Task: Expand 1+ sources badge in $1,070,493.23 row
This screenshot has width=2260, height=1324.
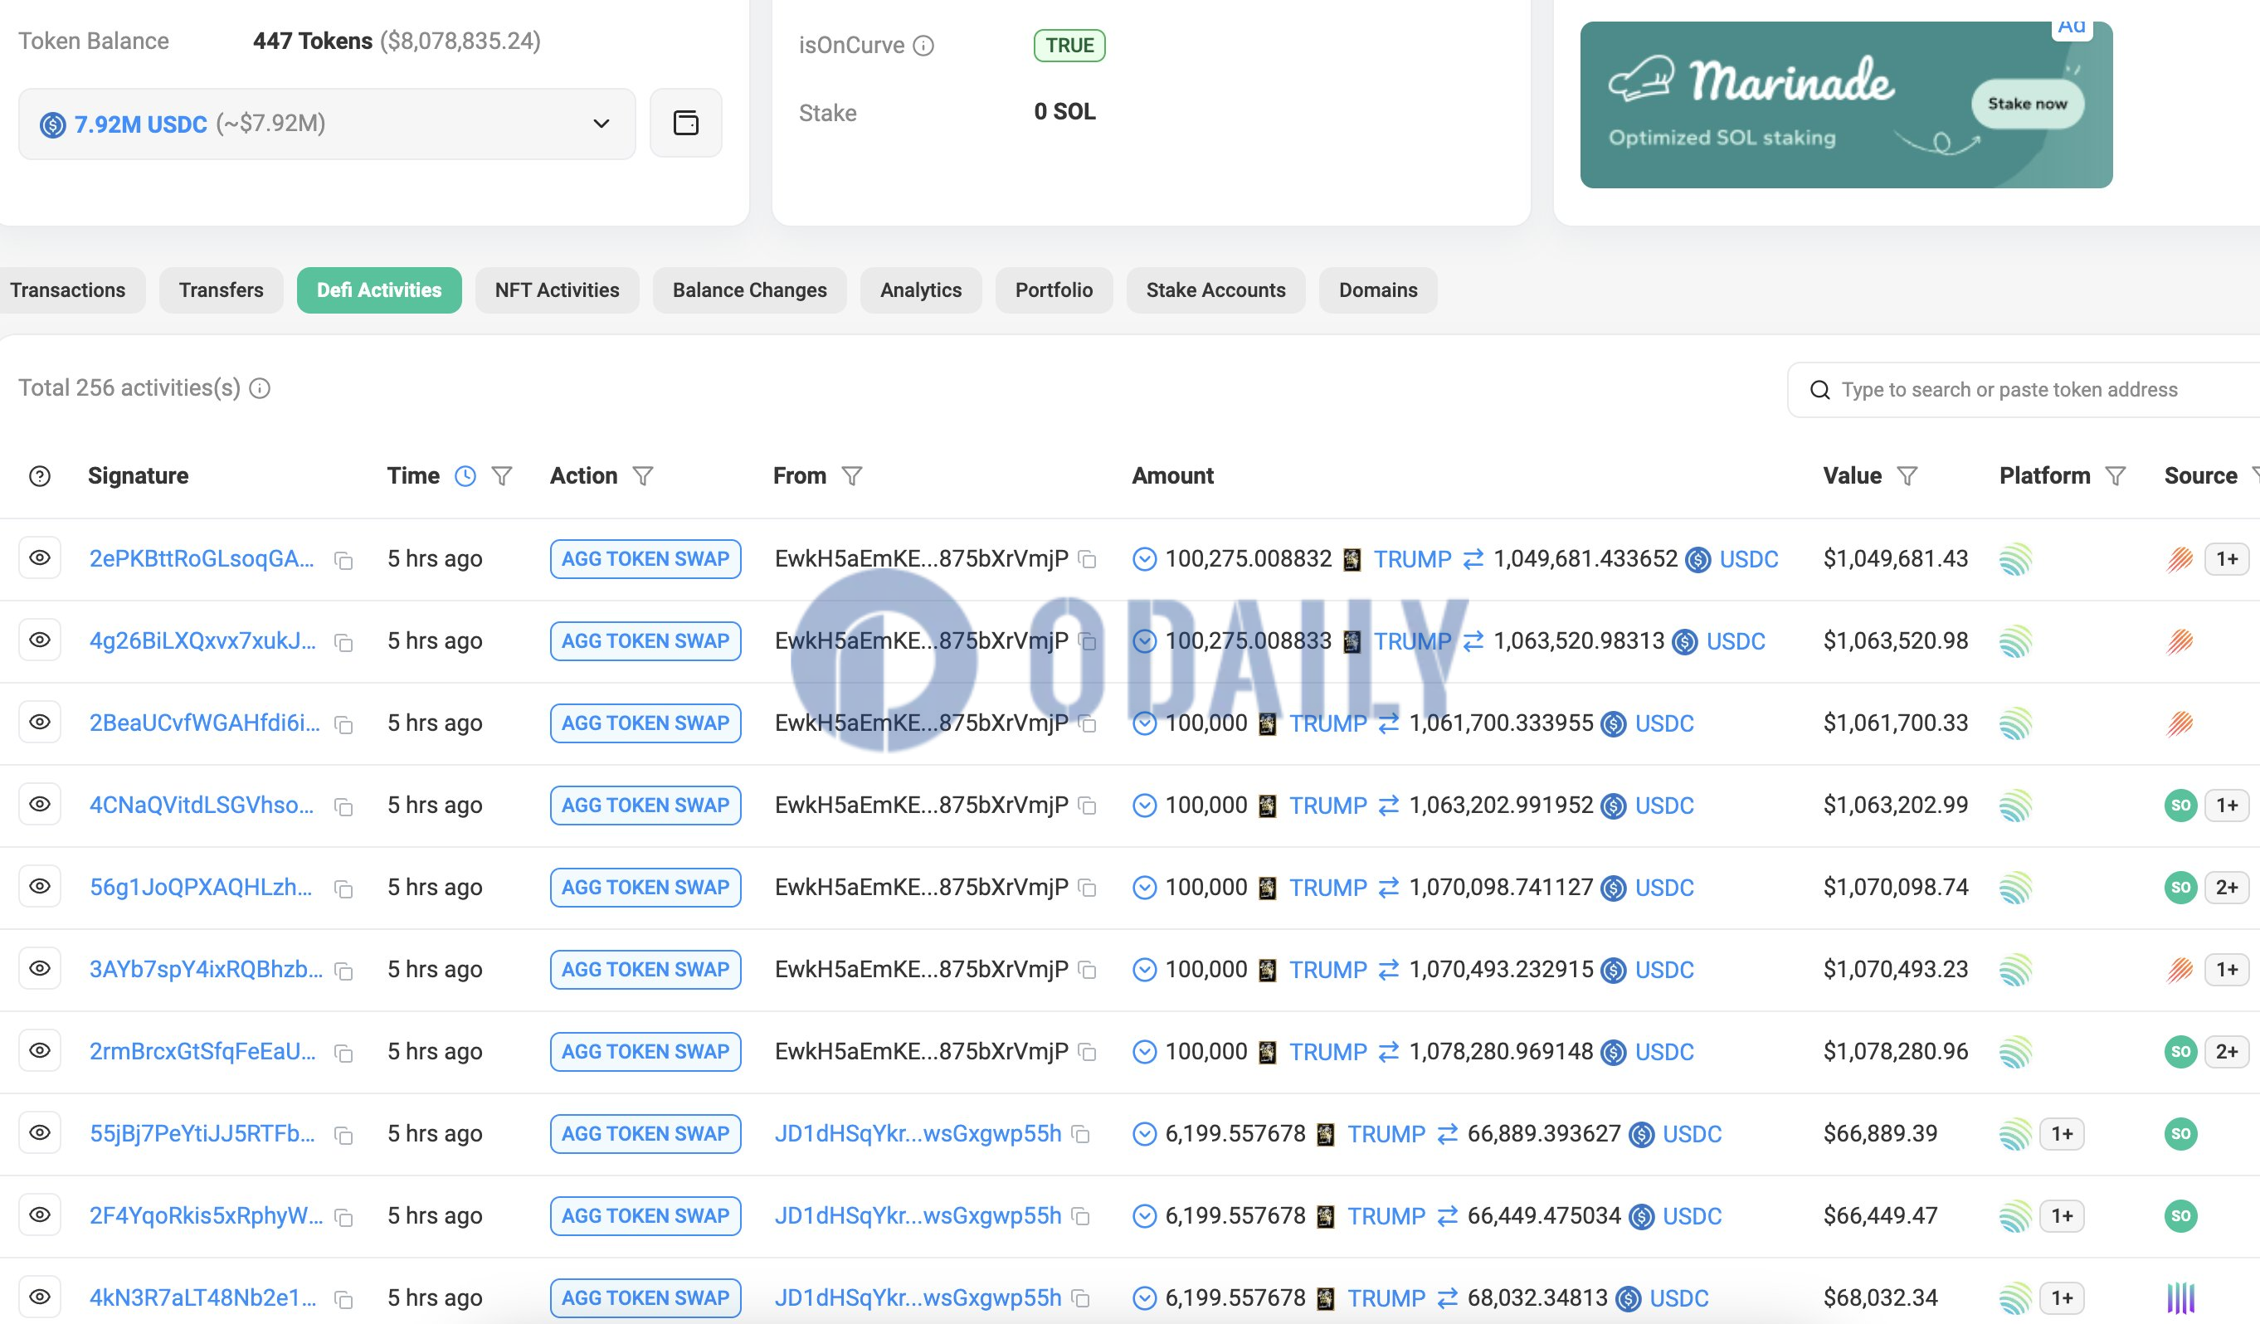Action: click(2227, 970)
